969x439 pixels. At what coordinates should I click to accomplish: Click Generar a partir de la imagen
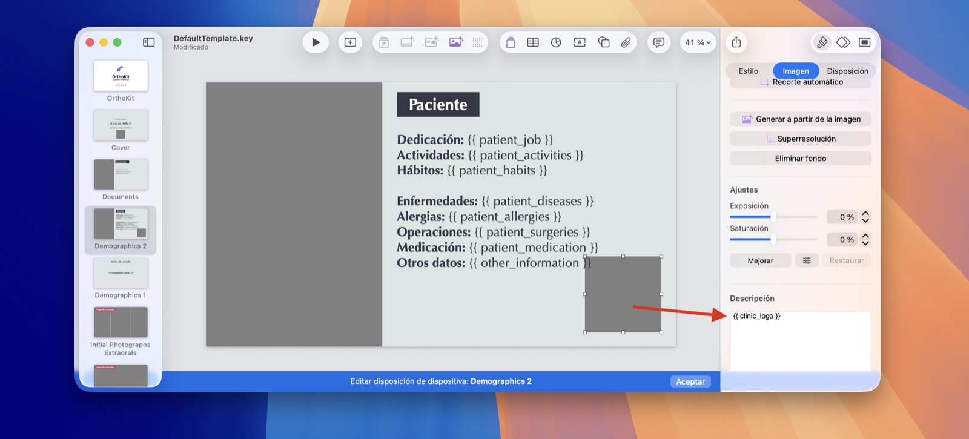click(x=801, y=119)
